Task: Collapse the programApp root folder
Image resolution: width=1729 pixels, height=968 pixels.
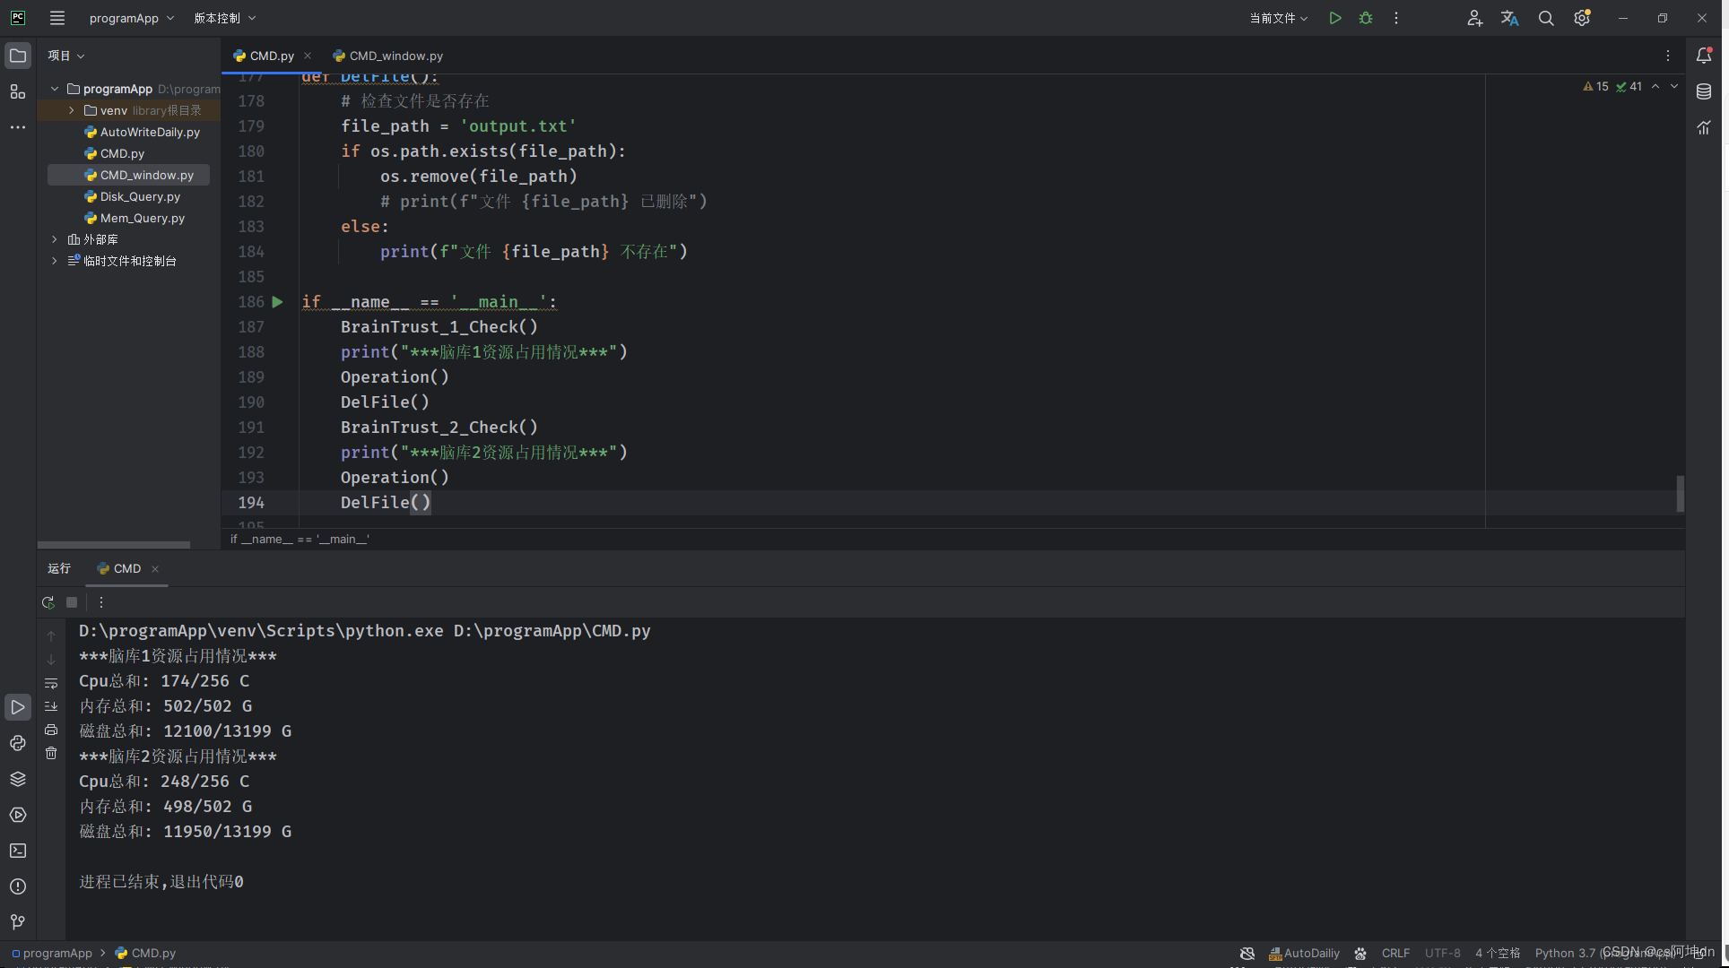Action: [55, 89]
